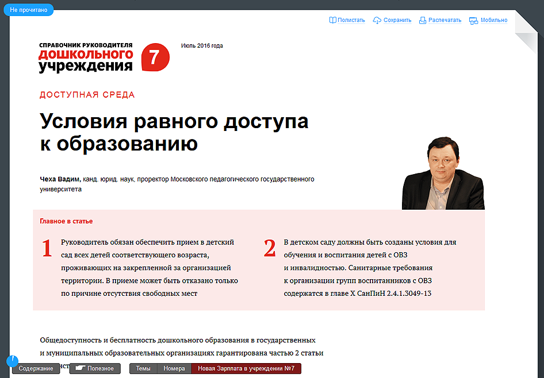544x378 pixels.
Task: Click the book icon next to Полистать
Action: click(x=332, y=20)
